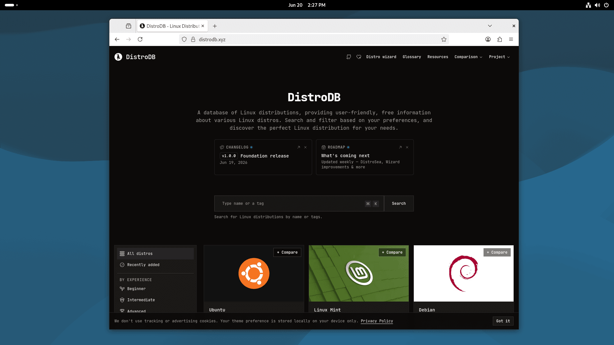Open the roadmap card's external link arrow
This screenshot has width=614, height=345.
pyautogui.click(x=400, y=147)
